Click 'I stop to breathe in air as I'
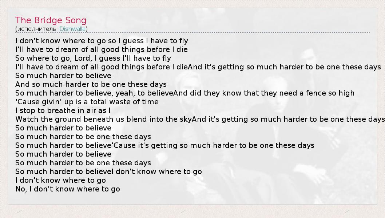385x218 pixels. tap(63, 110)
